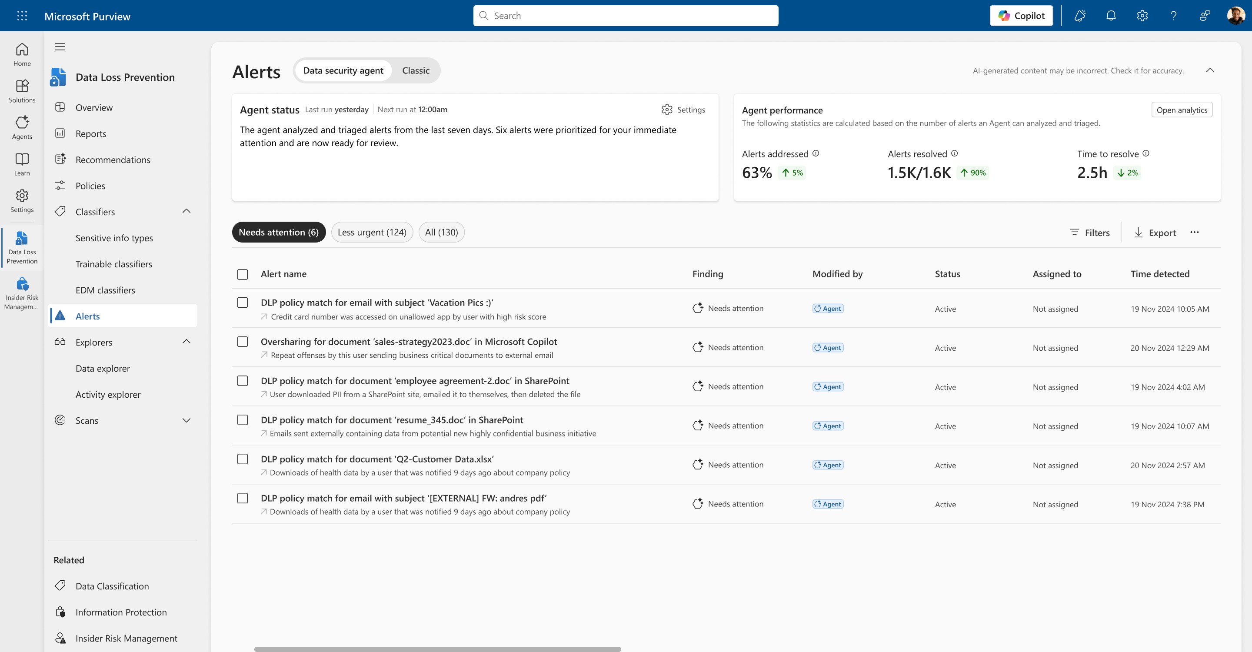Screen dimensions: 1252x652
Task: Open the Reports nav item
Action: coord(123,133)
